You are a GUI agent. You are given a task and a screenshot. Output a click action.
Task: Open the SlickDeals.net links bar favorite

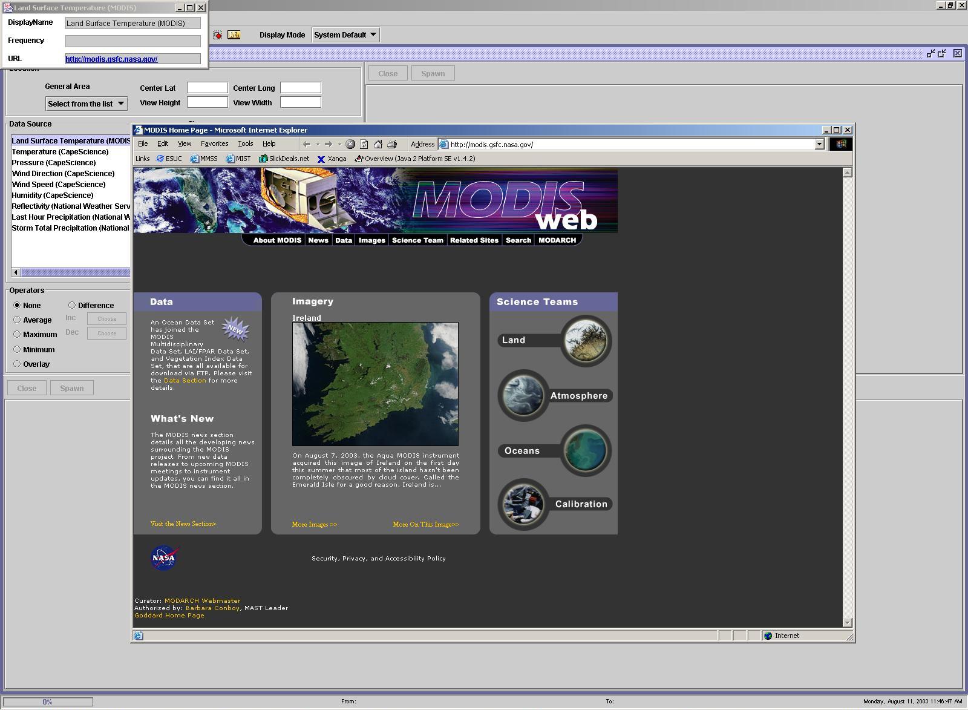284,159
